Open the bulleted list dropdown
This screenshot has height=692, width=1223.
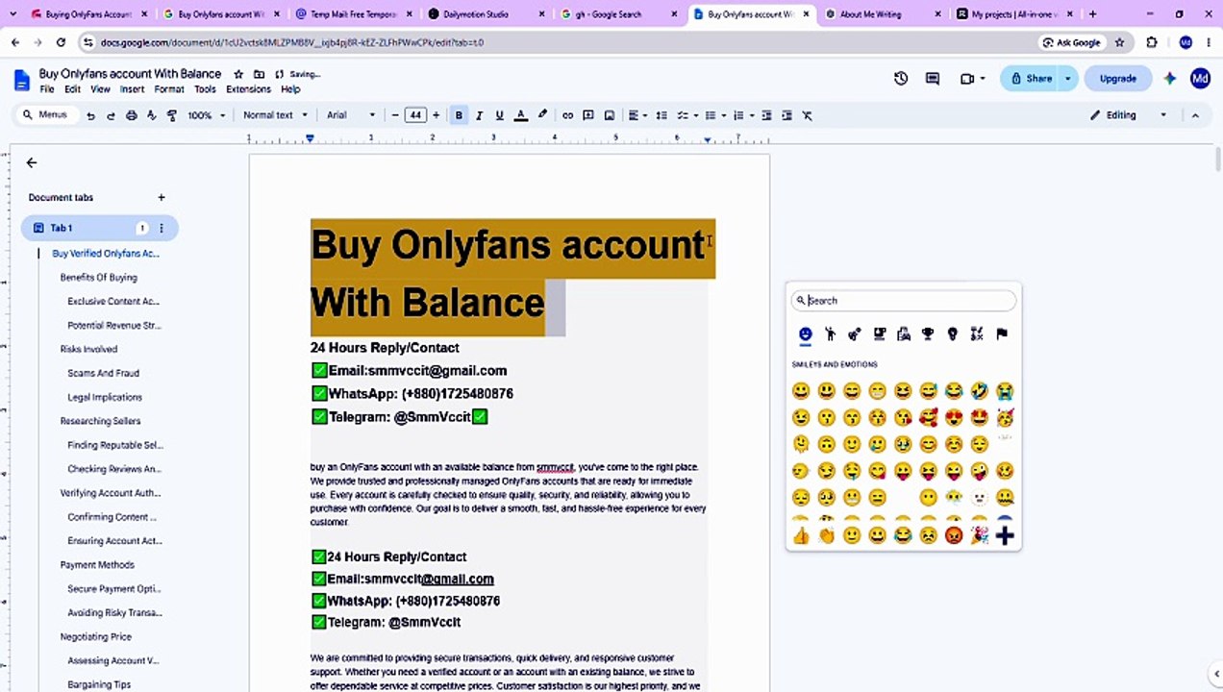pos(715,115)
